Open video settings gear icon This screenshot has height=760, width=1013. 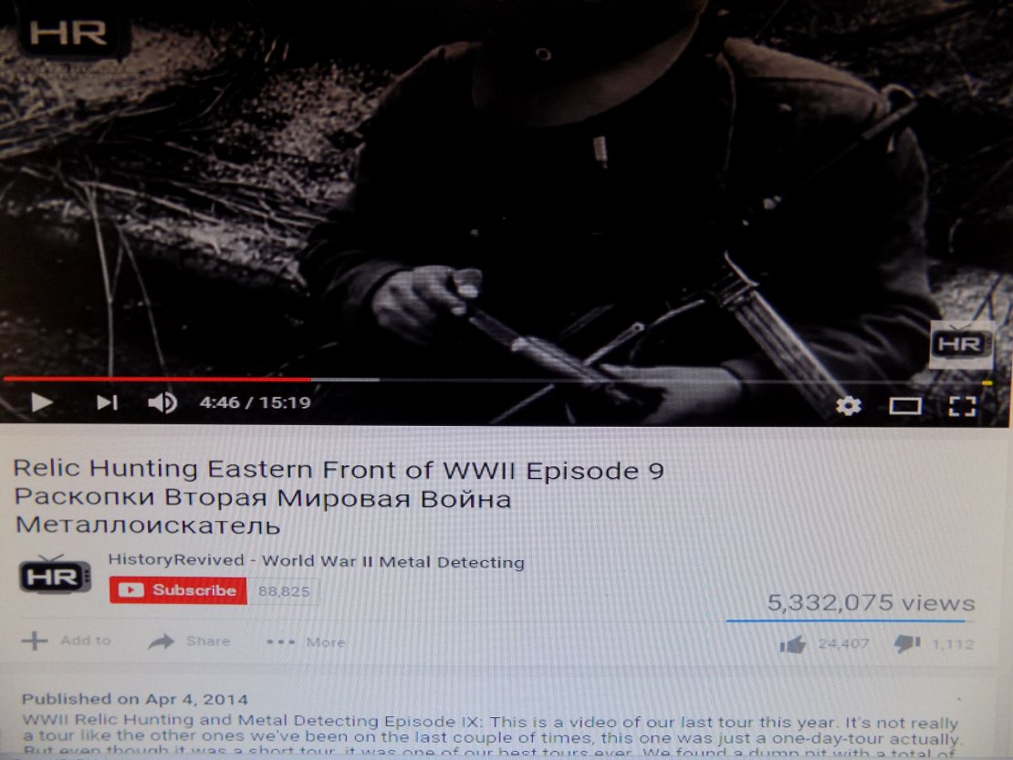coord(848,405)
